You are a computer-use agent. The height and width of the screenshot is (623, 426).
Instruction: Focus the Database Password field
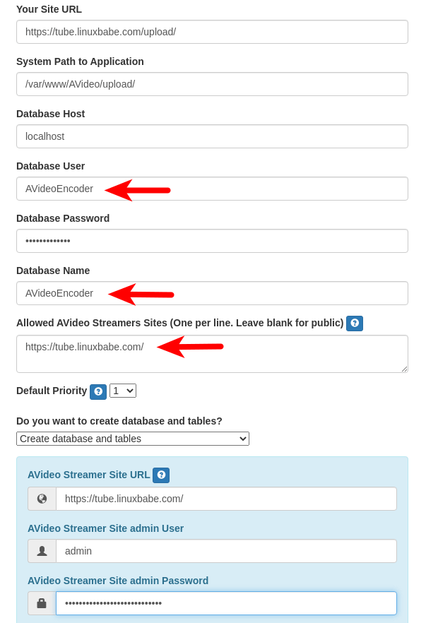212,241
